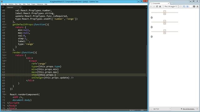The image size is (200, 112).
Task: Click the zoom magnifier icon in address bar
Action: pos(176,7)
